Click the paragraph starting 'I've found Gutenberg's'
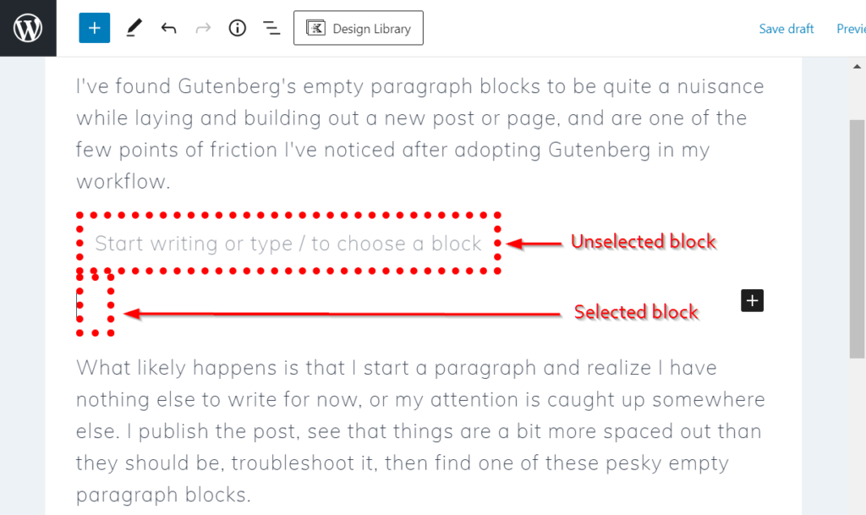The width and height of the screenshot is (866, 515). pyautogui.click(x=420, y=134)
